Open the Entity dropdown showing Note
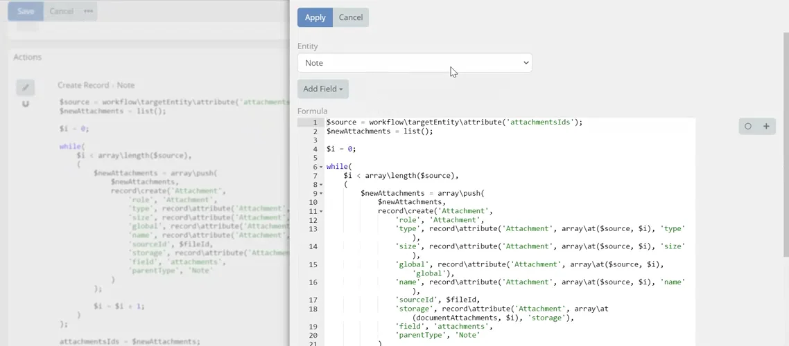The image size is (789, 346). click(x=415, y=63)
